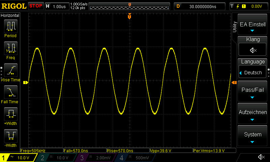Open the System submenu
Image resolution: width=270 pixels, height=162 pixels.
coord(252,136)
